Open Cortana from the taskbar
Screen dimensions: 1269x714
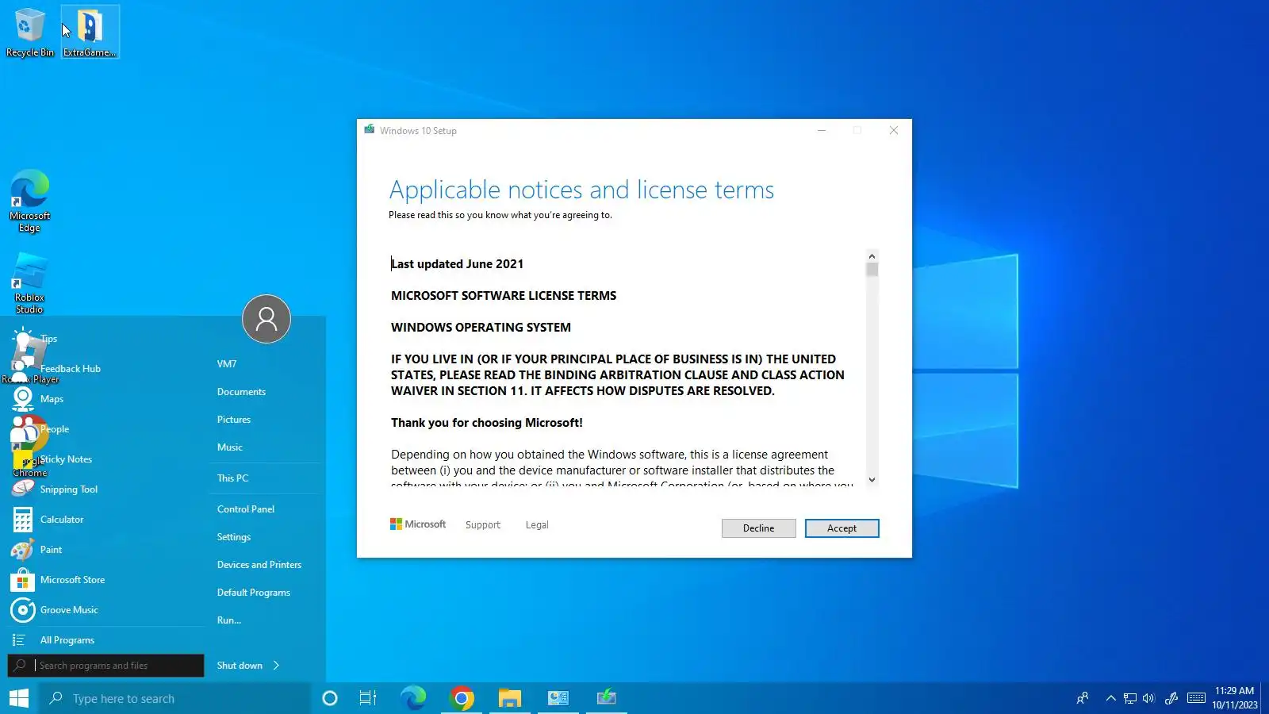330,698
